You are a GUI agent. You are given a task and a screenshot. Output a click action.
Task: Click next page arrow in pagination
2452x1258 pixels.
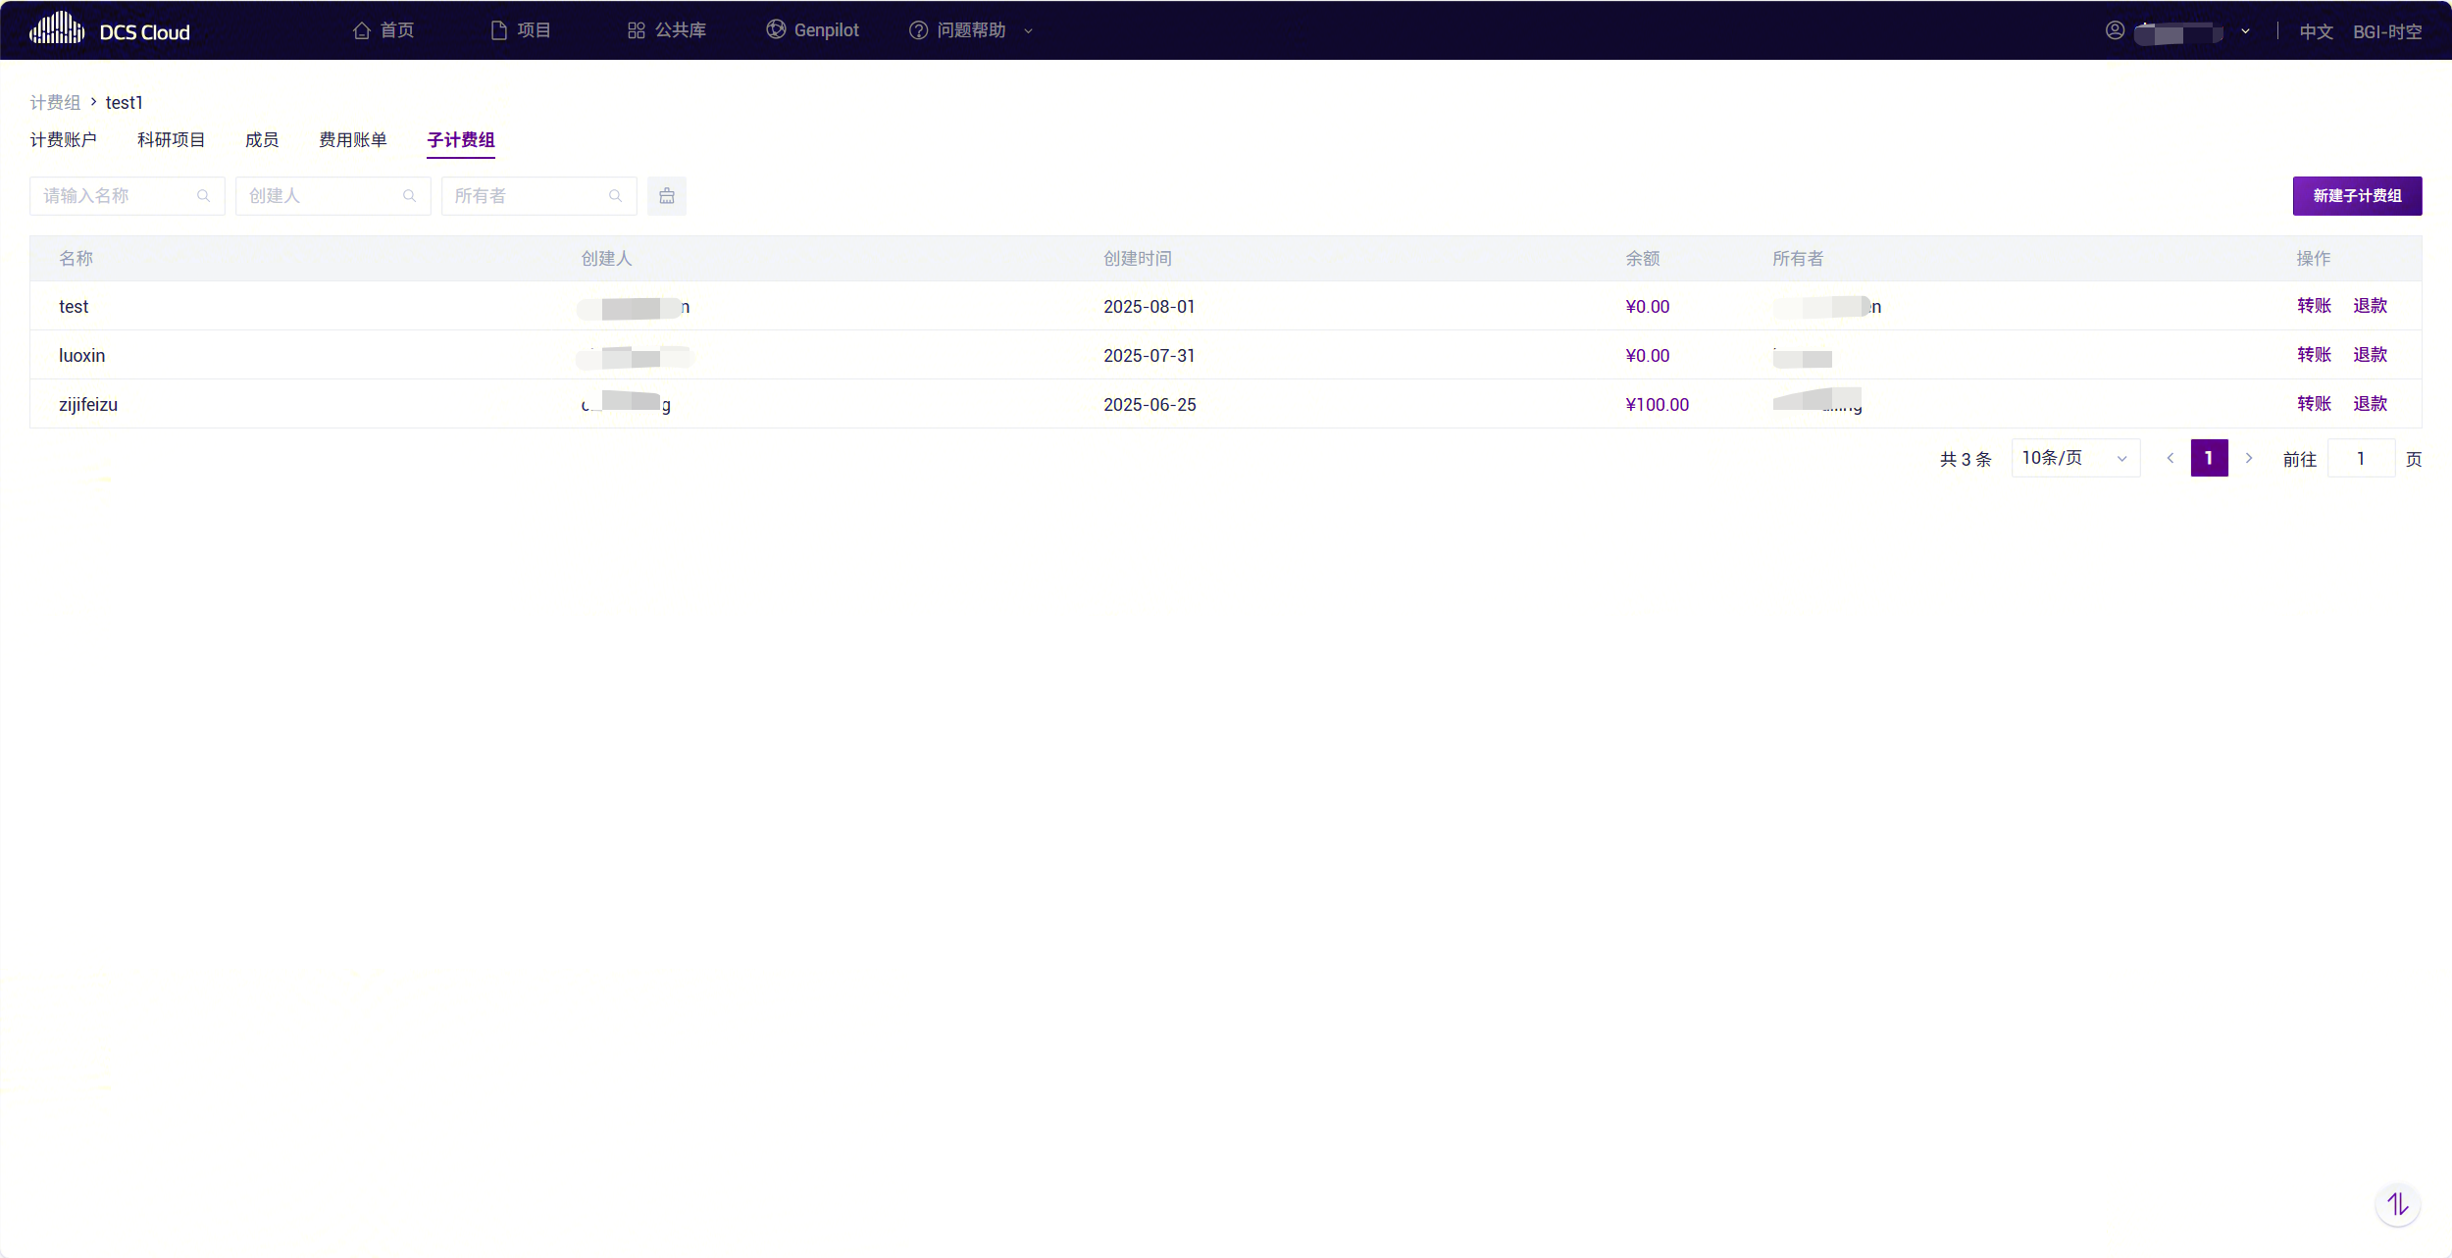coord(2249,458)
